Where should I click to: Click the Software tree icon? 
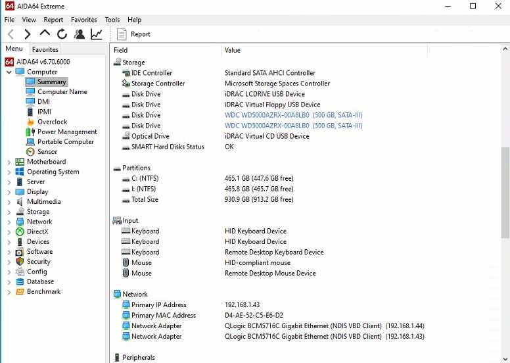pos(20,252)
